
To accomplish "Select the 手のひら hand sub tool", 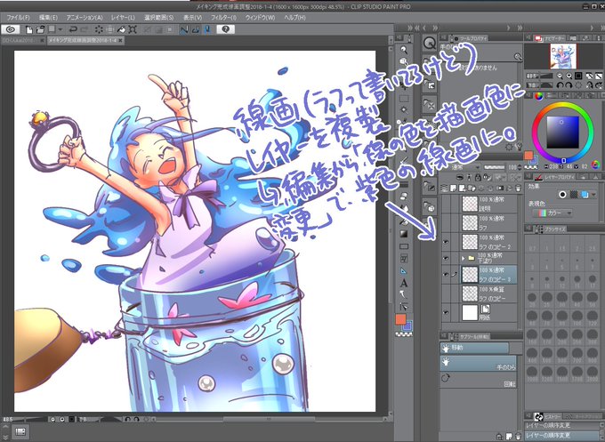I will pyautogui.click(x=478, y=364).
